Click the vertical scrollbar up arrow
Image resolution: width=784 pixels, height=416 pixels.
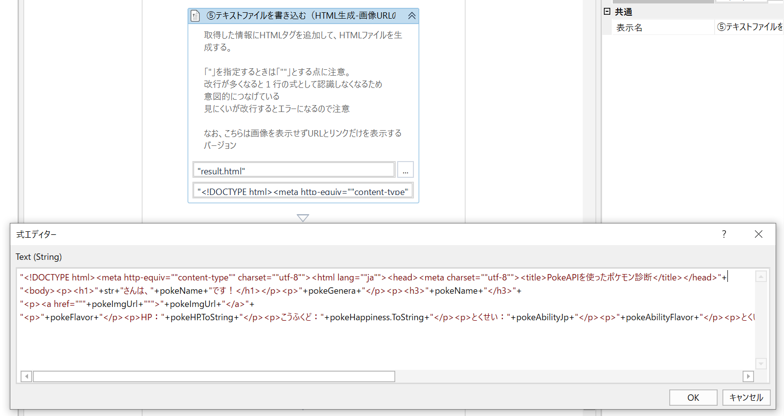coord(761,277)
